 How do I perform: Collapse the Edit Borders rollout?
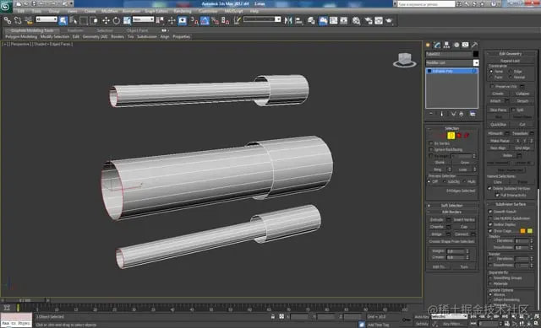(452, 212)
